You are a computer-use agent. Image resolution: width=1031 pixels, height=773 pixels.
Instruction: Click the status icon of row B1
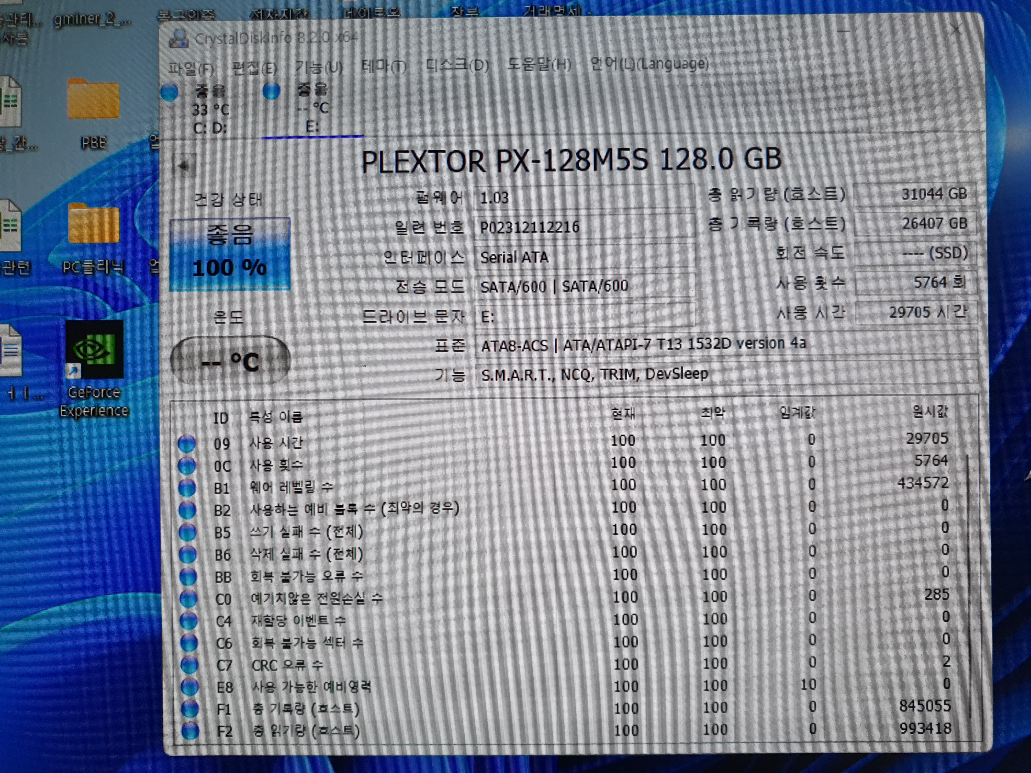(x=187, y=488)
